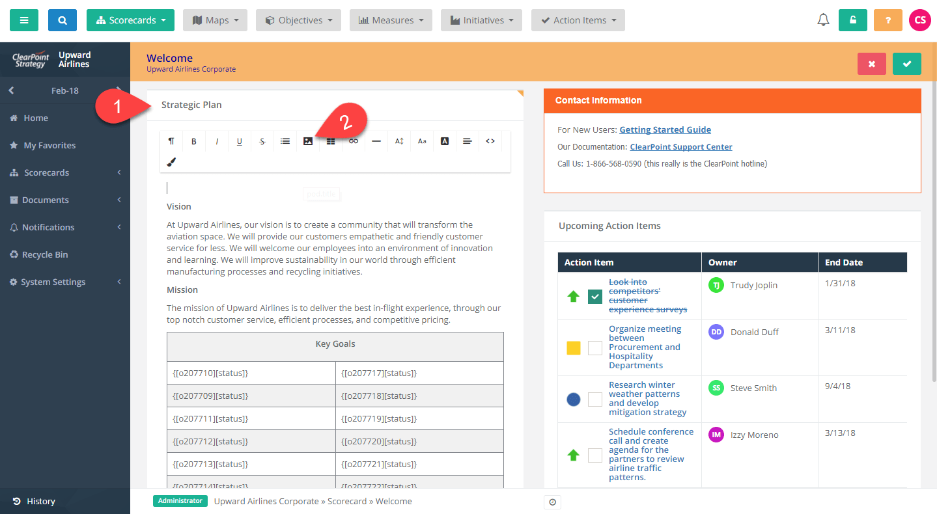The width and height of the screenshot is (937, 514).
Task: Toggle the paragraph marks icon
Action: (x=171, y=141)
